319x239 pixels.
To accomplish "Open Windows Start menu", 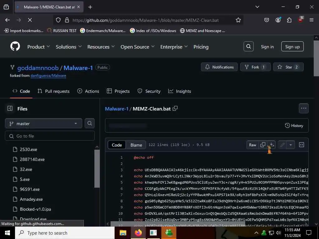I will (x=7, y=233).
